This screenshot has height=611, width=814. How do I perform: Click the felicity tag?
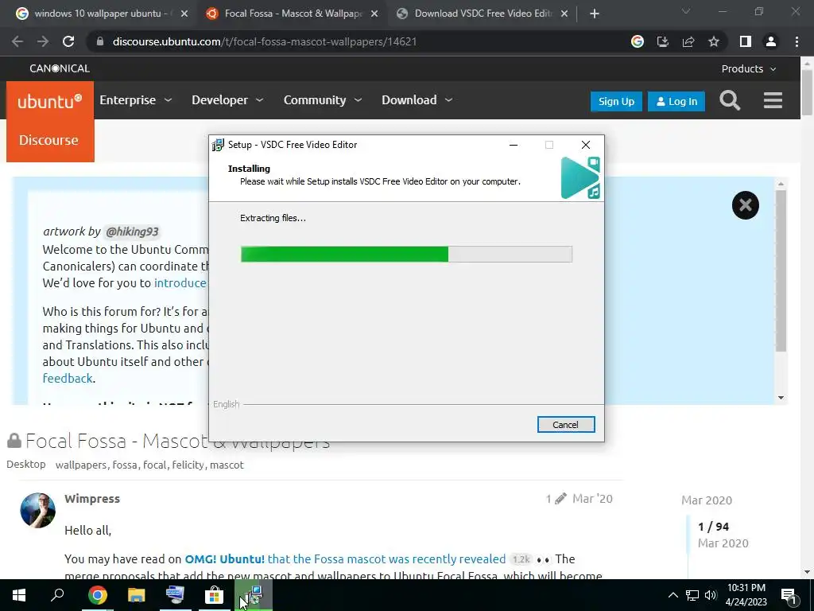[x=188, y=465]
